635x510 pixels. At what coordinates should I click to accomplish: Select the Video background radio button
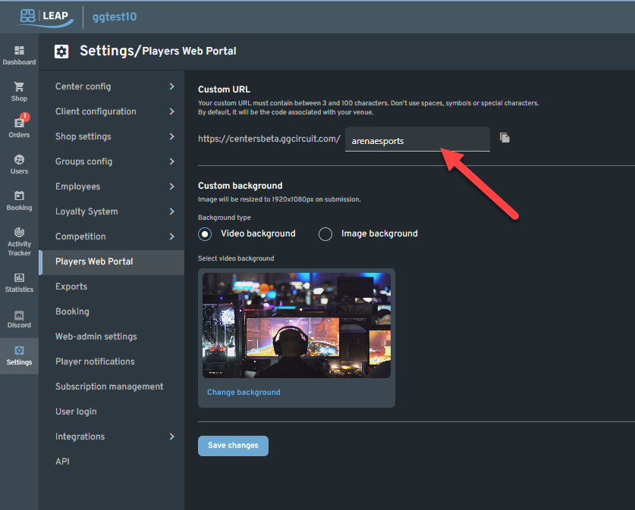coord(204,234)
